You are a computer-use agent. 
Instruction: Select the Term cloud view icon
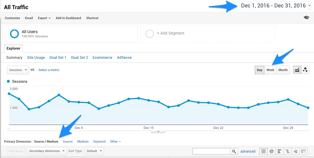(x=296, y=151)
